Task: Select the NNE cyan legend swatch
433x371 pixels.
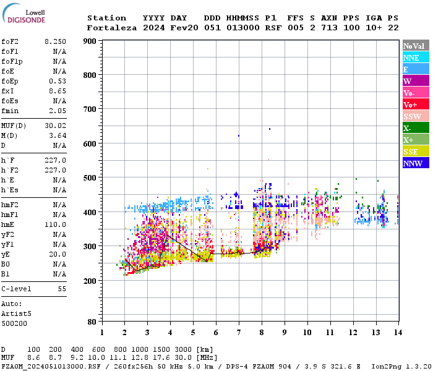Action: click(416, 58)
